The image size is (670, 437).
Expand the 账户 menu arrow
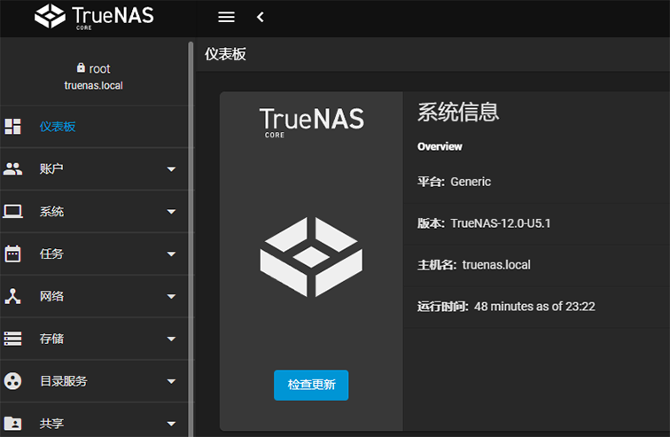point(171,169)
